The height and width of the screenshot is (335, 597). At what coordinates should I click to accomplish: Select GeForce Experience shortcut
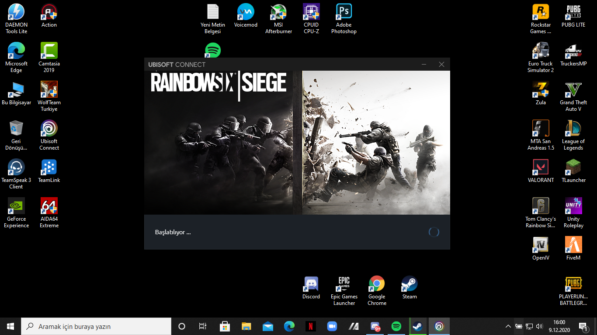[16, 212]
